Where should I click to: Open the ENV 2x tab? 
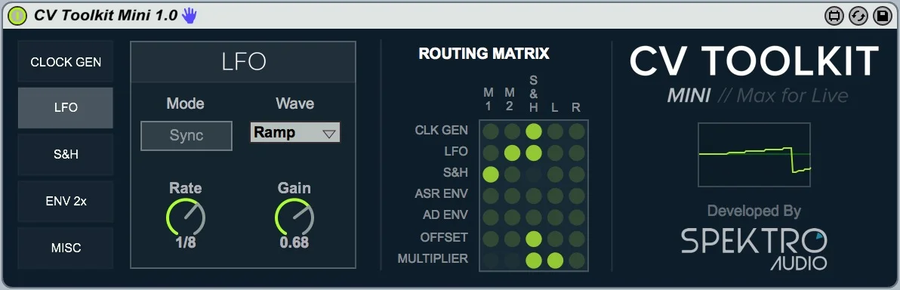pos(66,202)
